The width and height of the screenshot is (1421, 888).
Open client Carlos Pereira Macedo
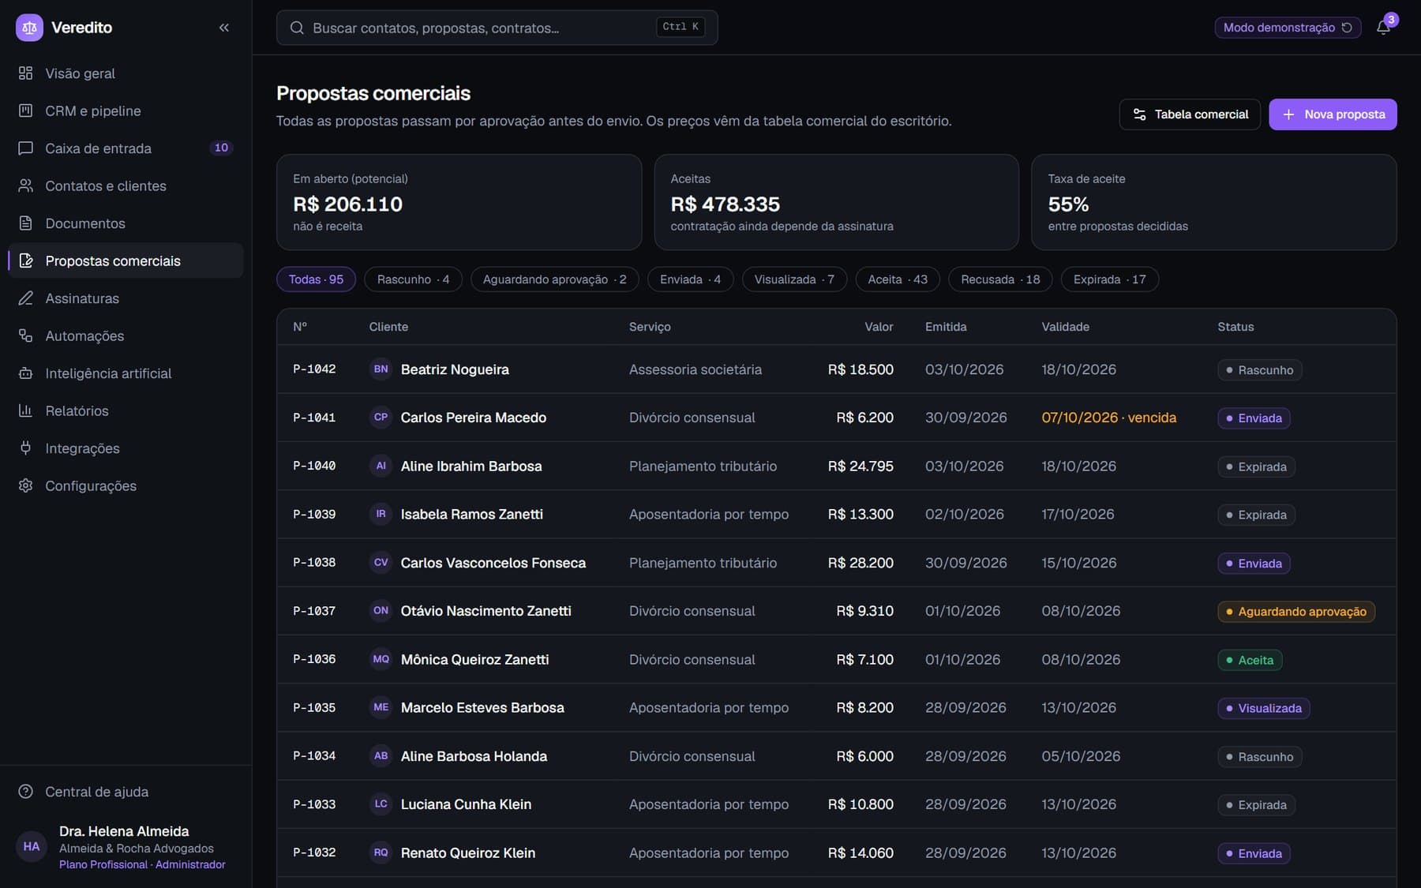pyautogui.click(x=474, y=418)
